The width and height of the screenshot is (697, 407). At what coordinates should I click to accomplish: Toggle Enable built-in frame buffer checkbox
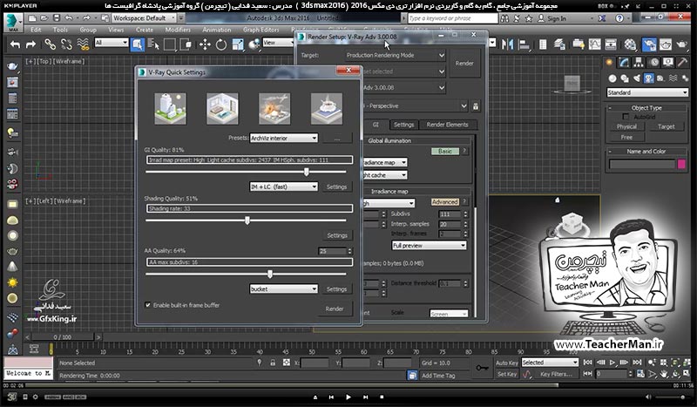[x=148, y=305]
